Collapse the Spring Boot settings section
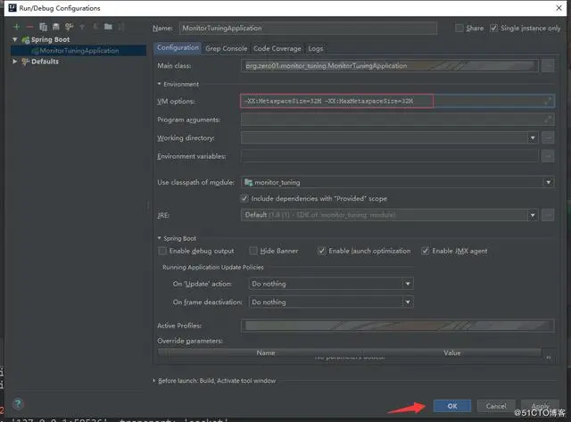The width and height of the screenshot is (571, 422). coord(159,238)
